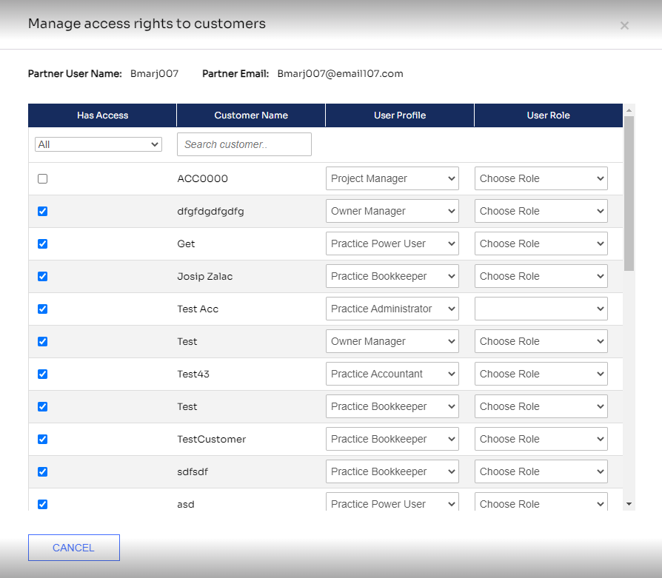
Task: Open Practice Administrator profile dropdown
Action: [392, 309]
